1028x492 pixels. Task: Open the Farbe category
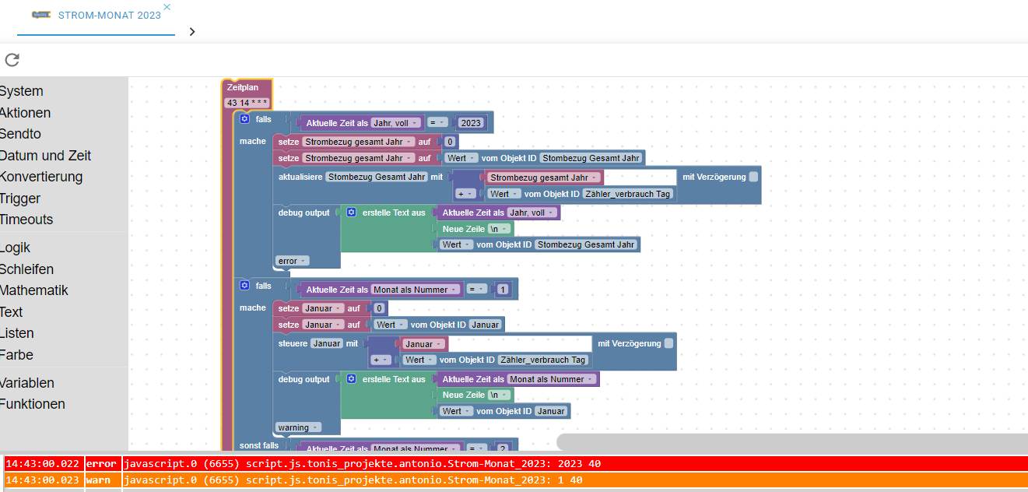tap(17, 355)
